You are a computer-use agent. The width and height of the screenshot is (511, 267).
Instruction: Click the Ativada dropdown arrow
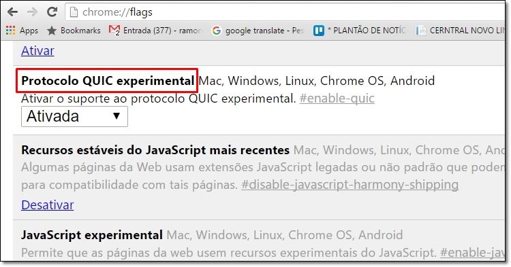point(117,116)
